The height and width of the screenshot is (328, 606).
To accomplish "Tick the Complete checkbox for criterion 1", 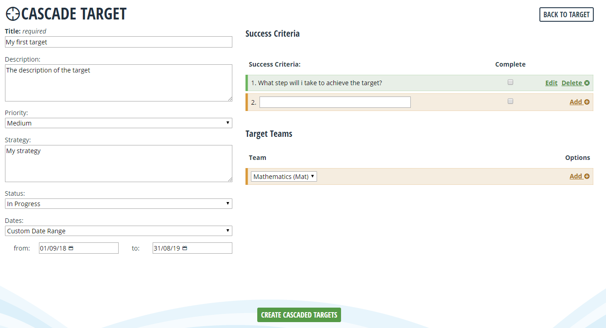I will (x=510, y=82).
